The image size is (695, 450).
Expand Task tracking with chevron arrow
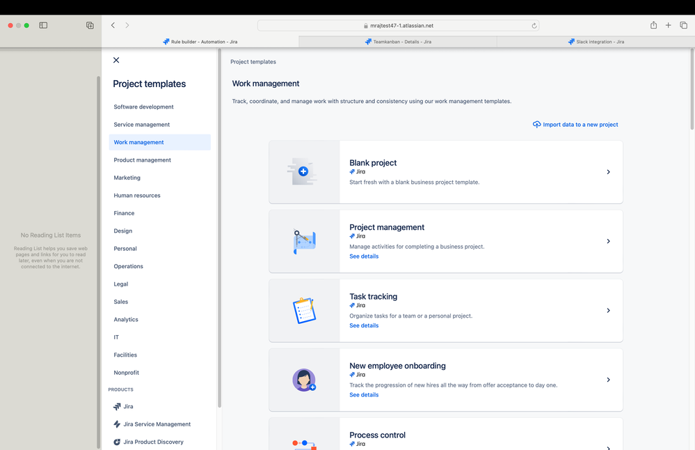click(x=608, y=311)
